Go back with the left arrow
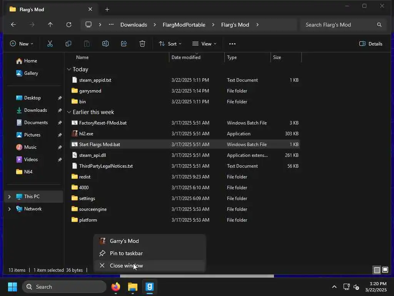Screen dimensions: 394x296 point(13,25)
